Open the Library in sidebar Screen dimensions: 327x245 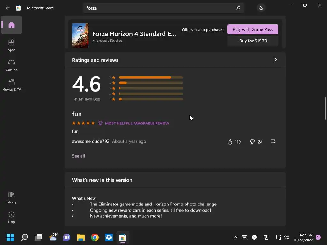pyautogui.click(x=11, y=198)
